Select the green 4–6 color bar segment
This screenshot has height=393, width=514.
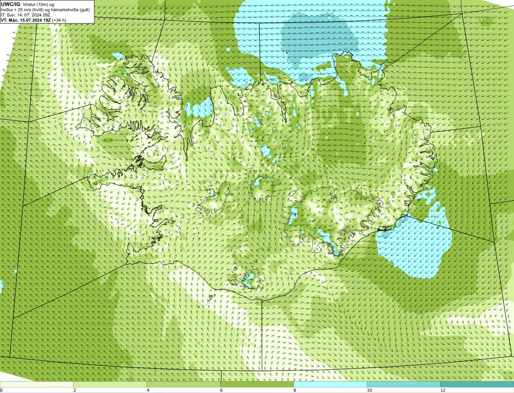184,385
